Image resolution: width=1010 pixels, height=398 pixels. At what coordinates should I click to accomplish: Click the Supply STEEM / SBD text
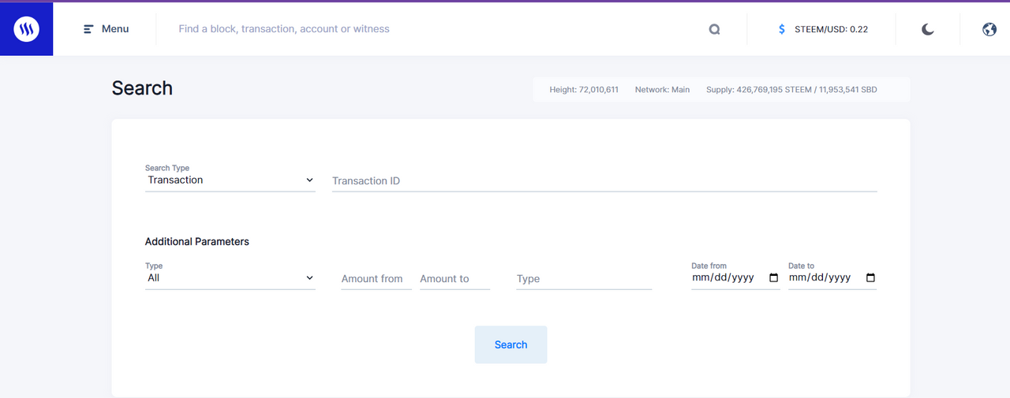(791, 90)
